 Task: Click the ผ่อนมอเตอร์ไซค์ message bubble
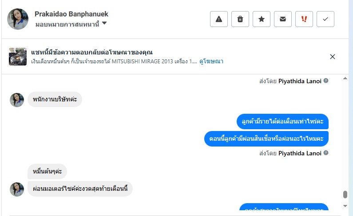pos(80,189)
